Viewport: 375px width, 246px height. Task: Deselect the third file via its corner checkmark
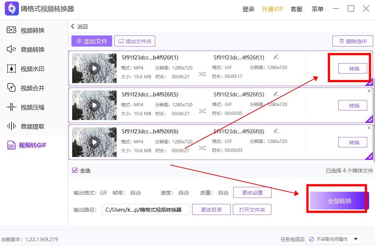click(369, 157)
